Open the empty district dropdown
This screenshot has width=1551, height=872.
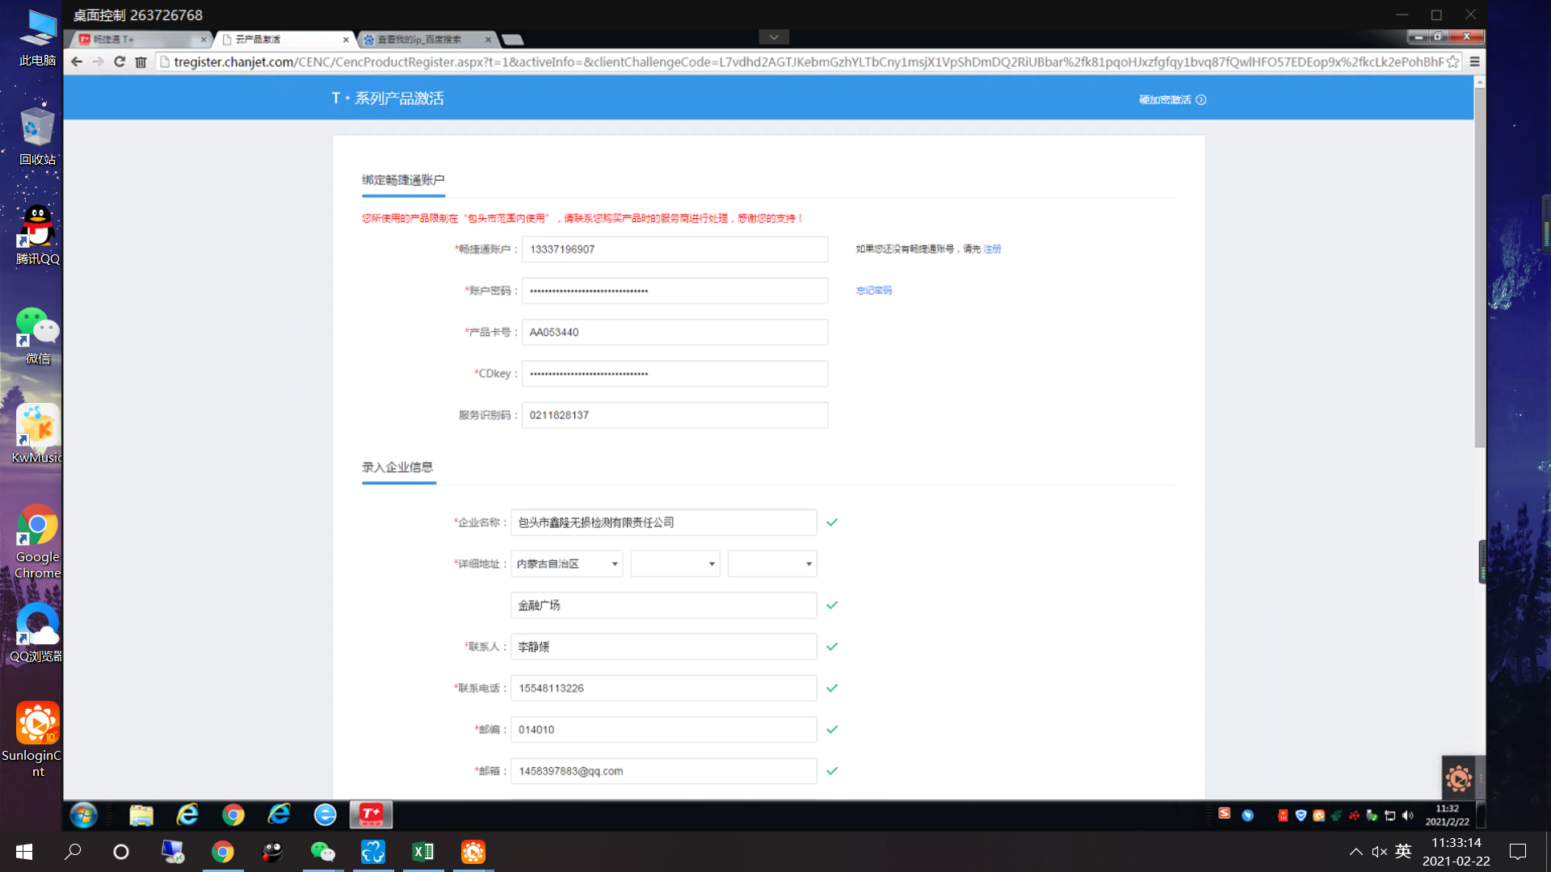pos(772,564)
